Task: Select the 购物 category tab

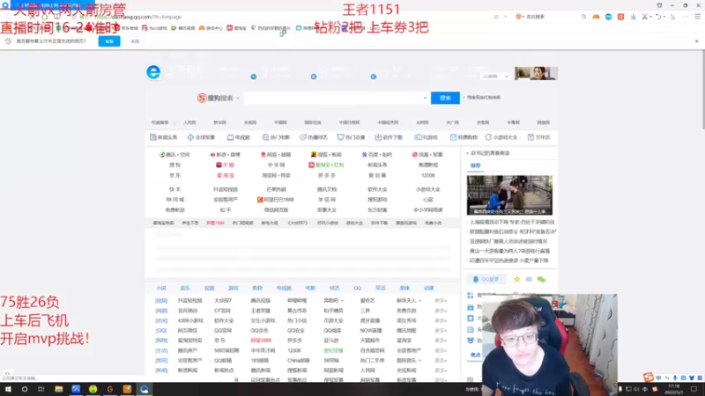Action: (x=257, y=288)
